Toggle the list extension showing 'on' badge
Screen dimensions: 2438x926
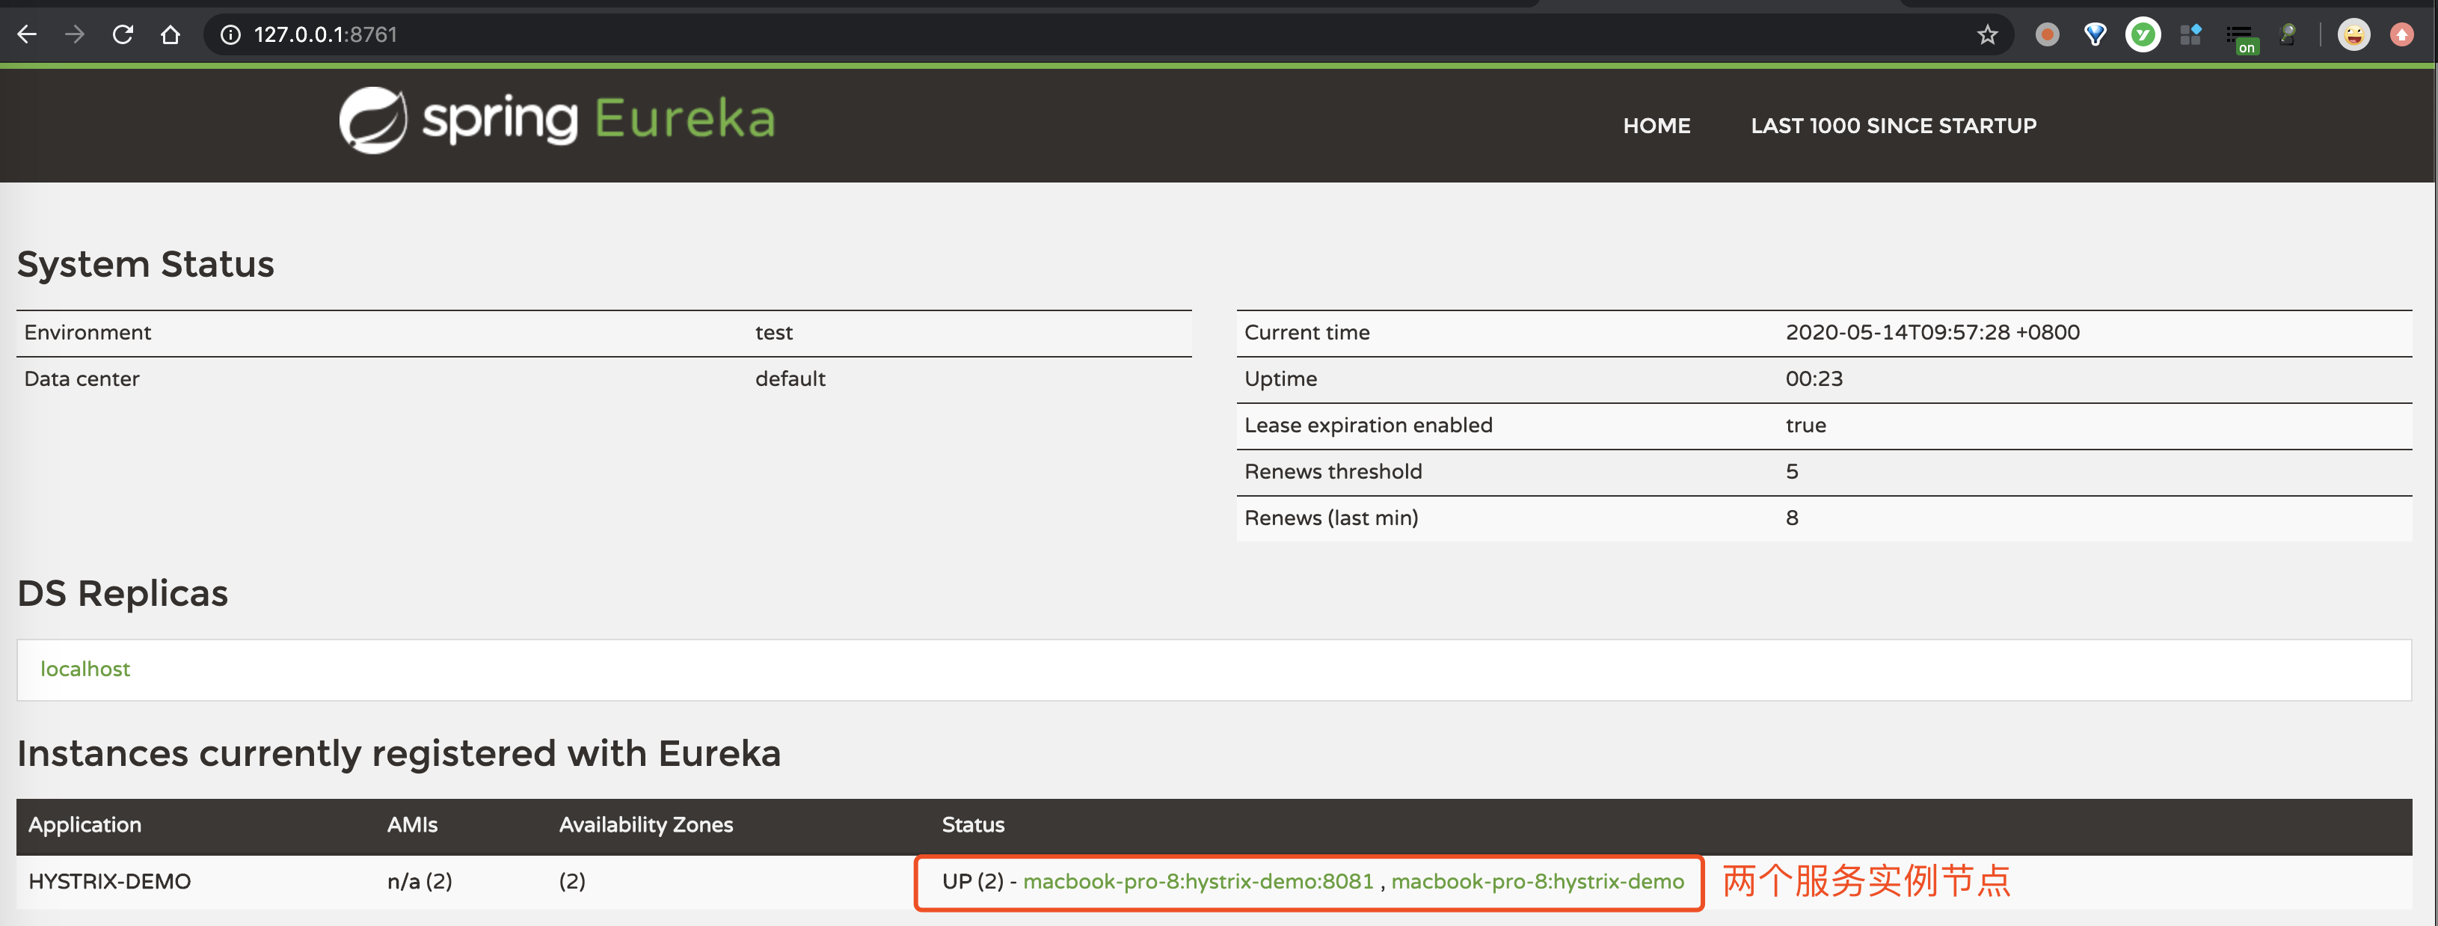click(x=2241, y=37)
